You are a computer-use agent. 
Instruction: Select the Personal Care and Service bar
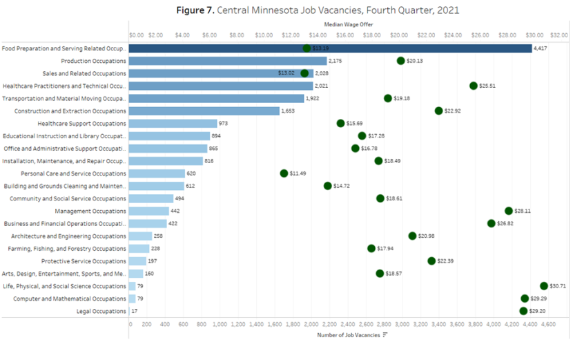point(157,173)
